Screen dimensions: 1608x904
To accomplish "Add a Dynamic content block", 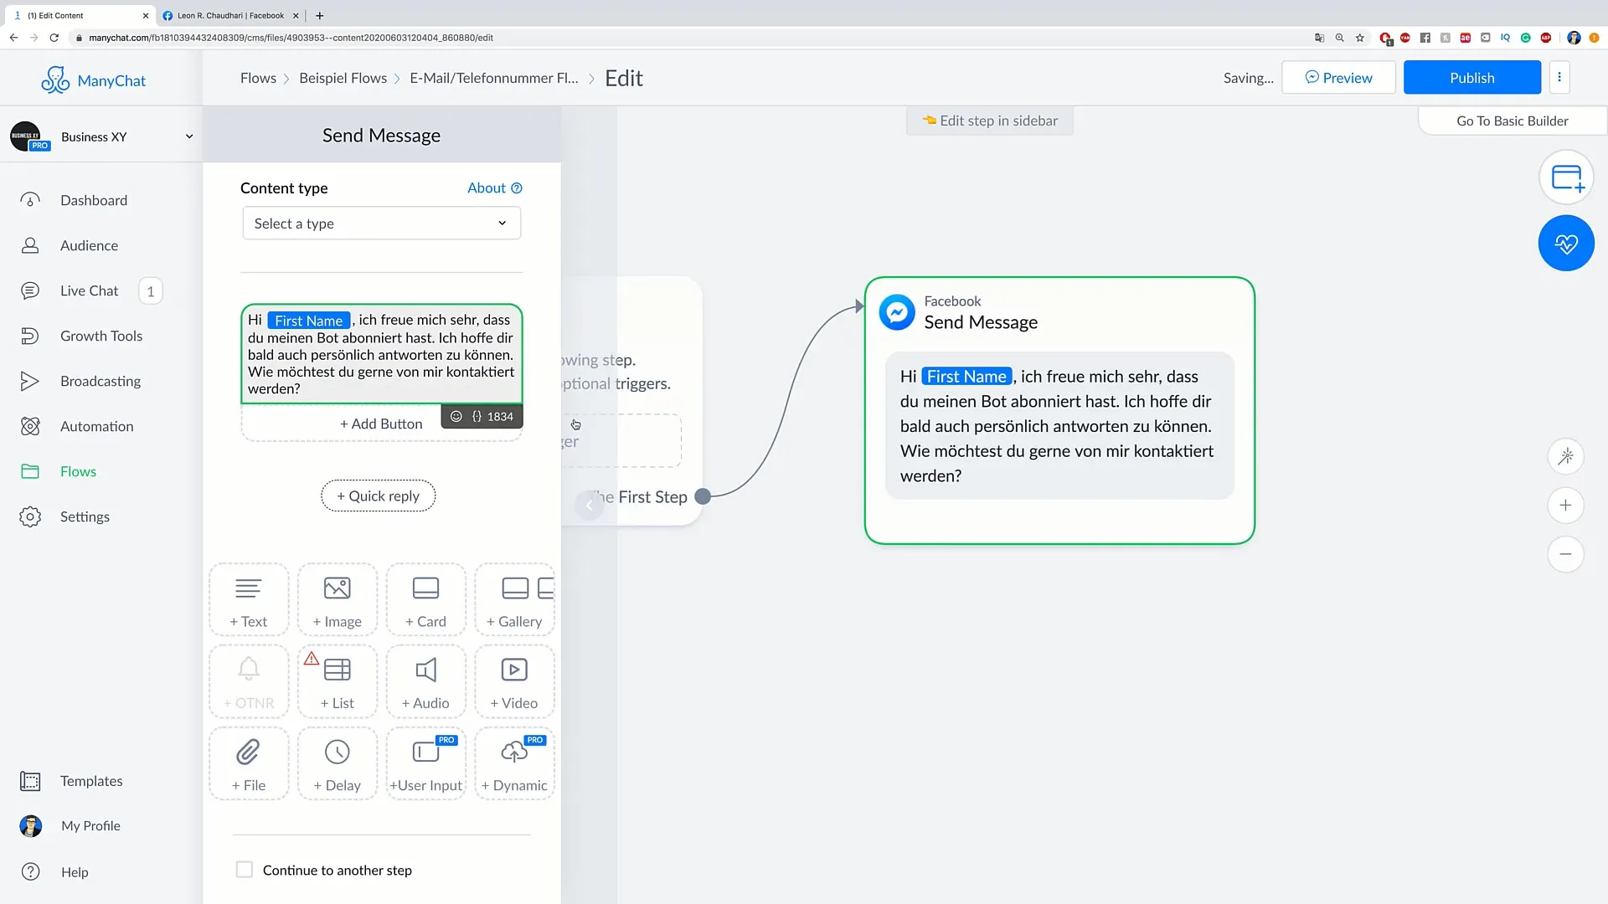I will tap(515, 763).
